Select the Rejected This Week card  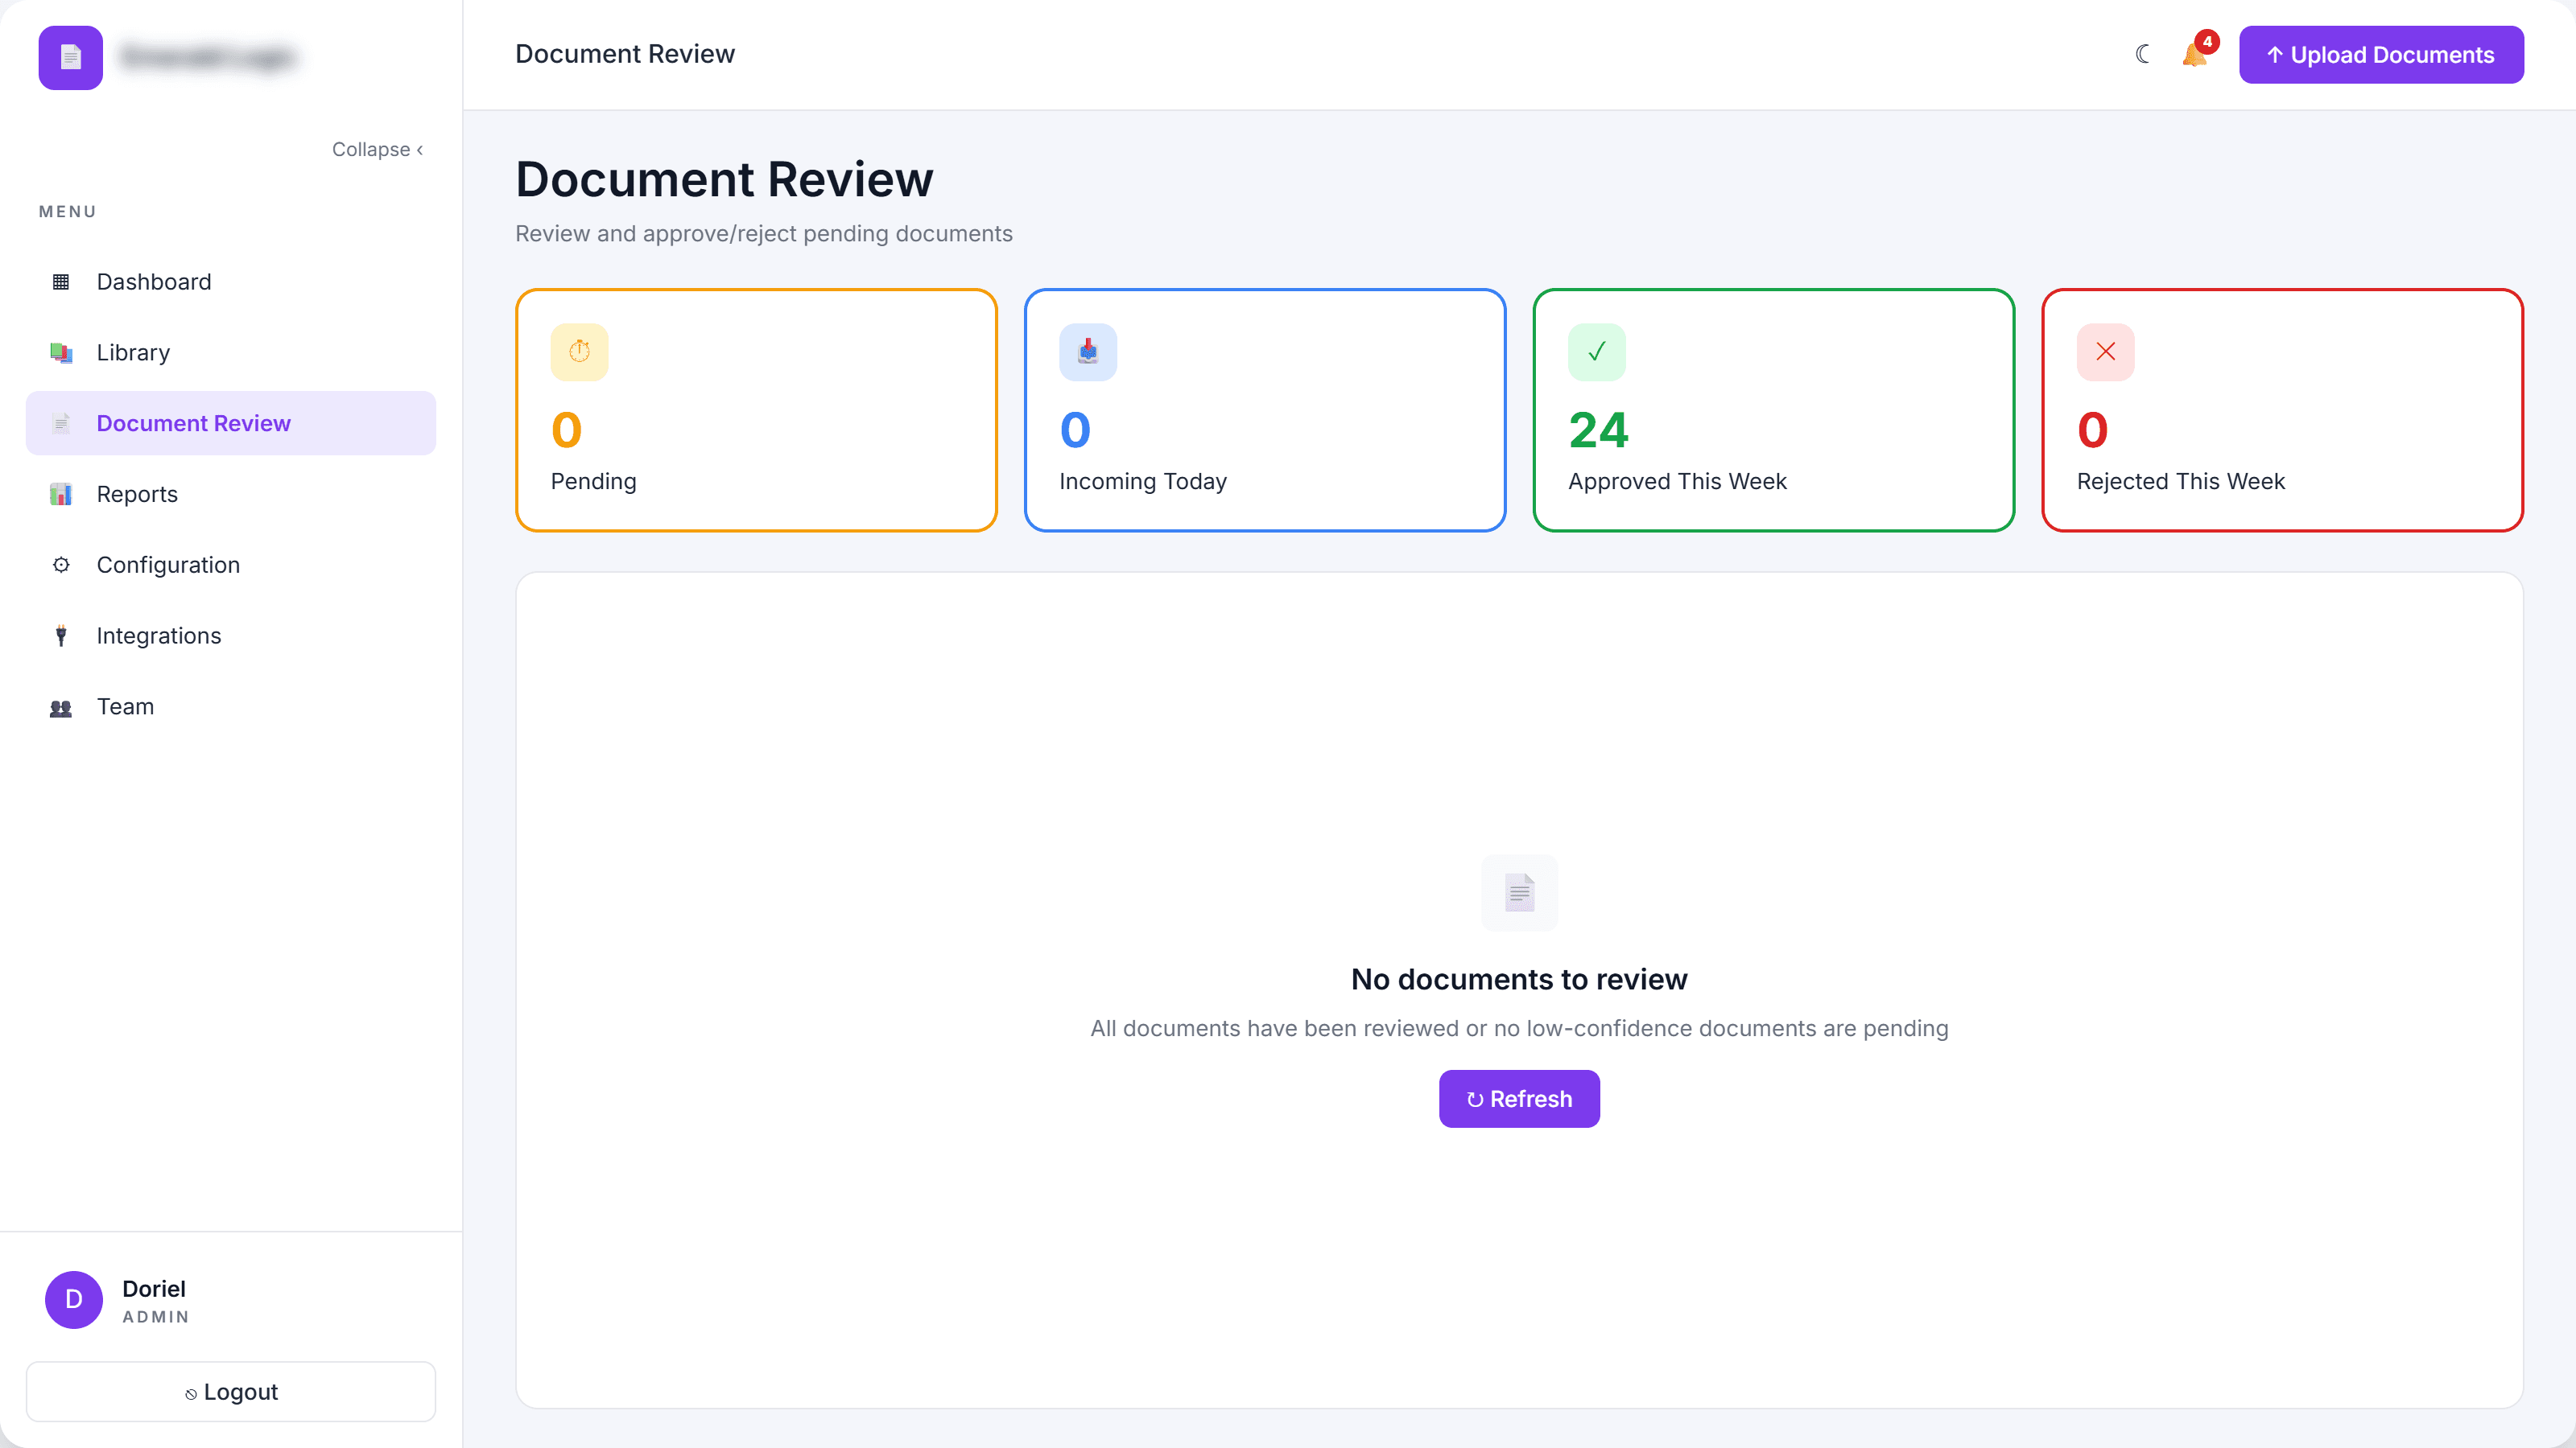[2283, 411]
